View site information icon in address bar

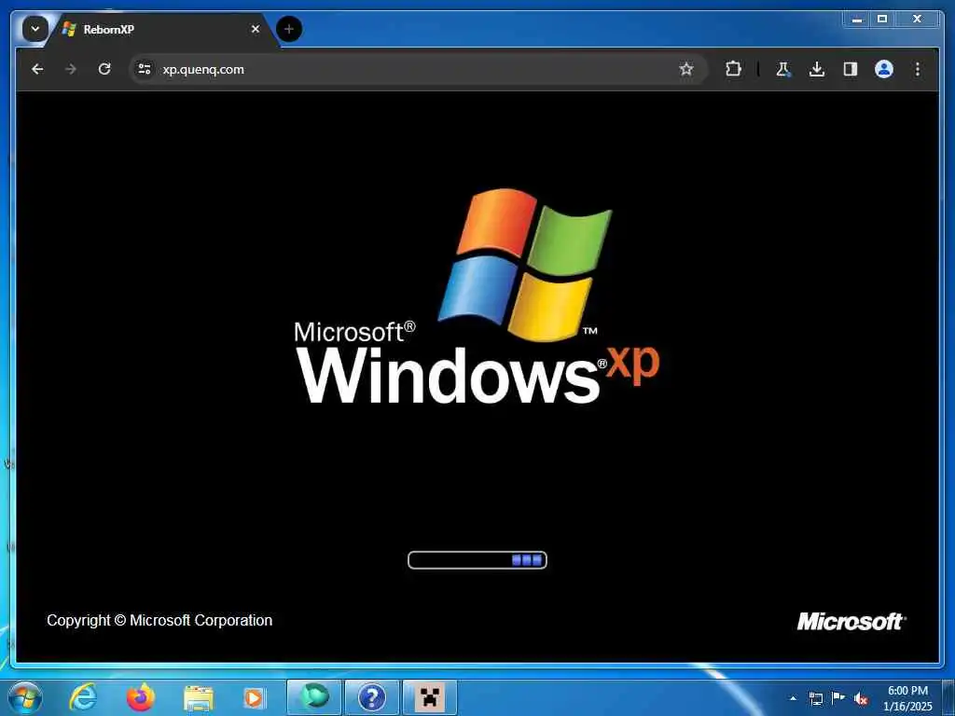[145, 69]
